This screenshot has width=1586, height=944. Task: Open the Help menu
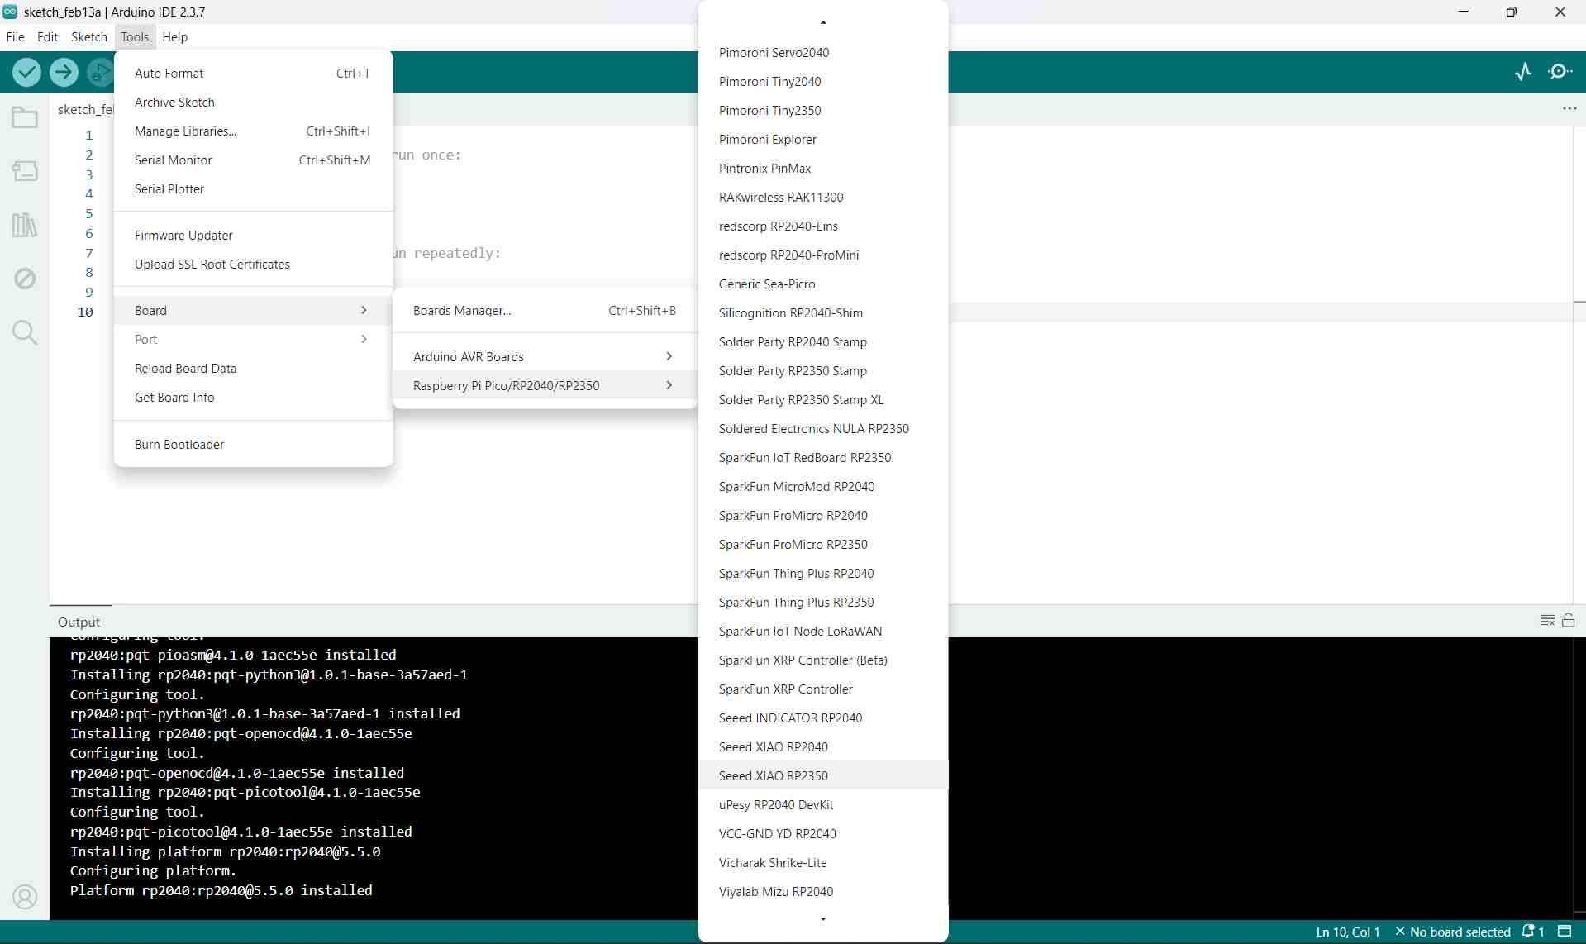pyautogui.click(x=174, y=36)
